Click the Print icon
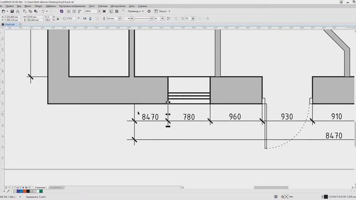The height and width of the screenshot is (200, 356). tap(18, 11)
